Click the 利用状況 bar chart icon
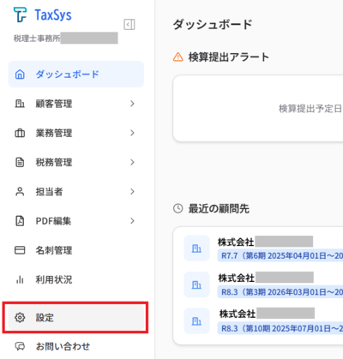The image size is (343, 359). 20,279
